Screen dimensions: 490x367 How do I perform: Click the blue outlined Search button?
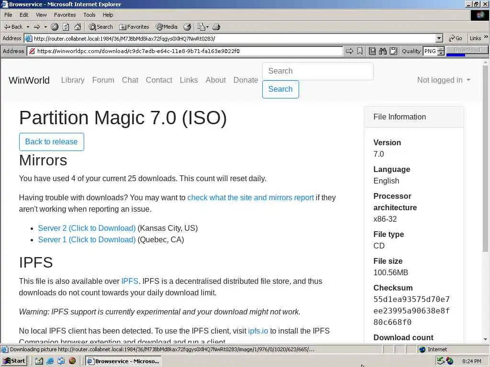pos(280,89)
